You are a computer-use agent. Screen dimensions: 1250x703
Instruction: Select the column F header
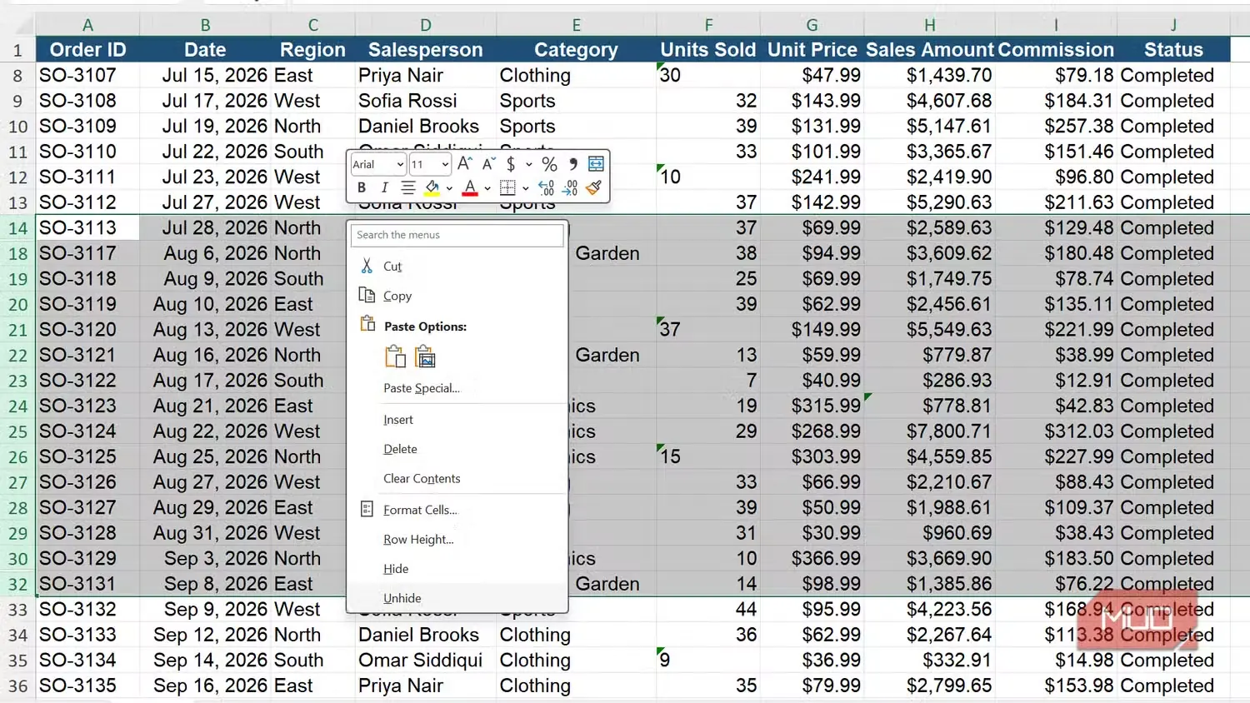[x=708, y=25]
